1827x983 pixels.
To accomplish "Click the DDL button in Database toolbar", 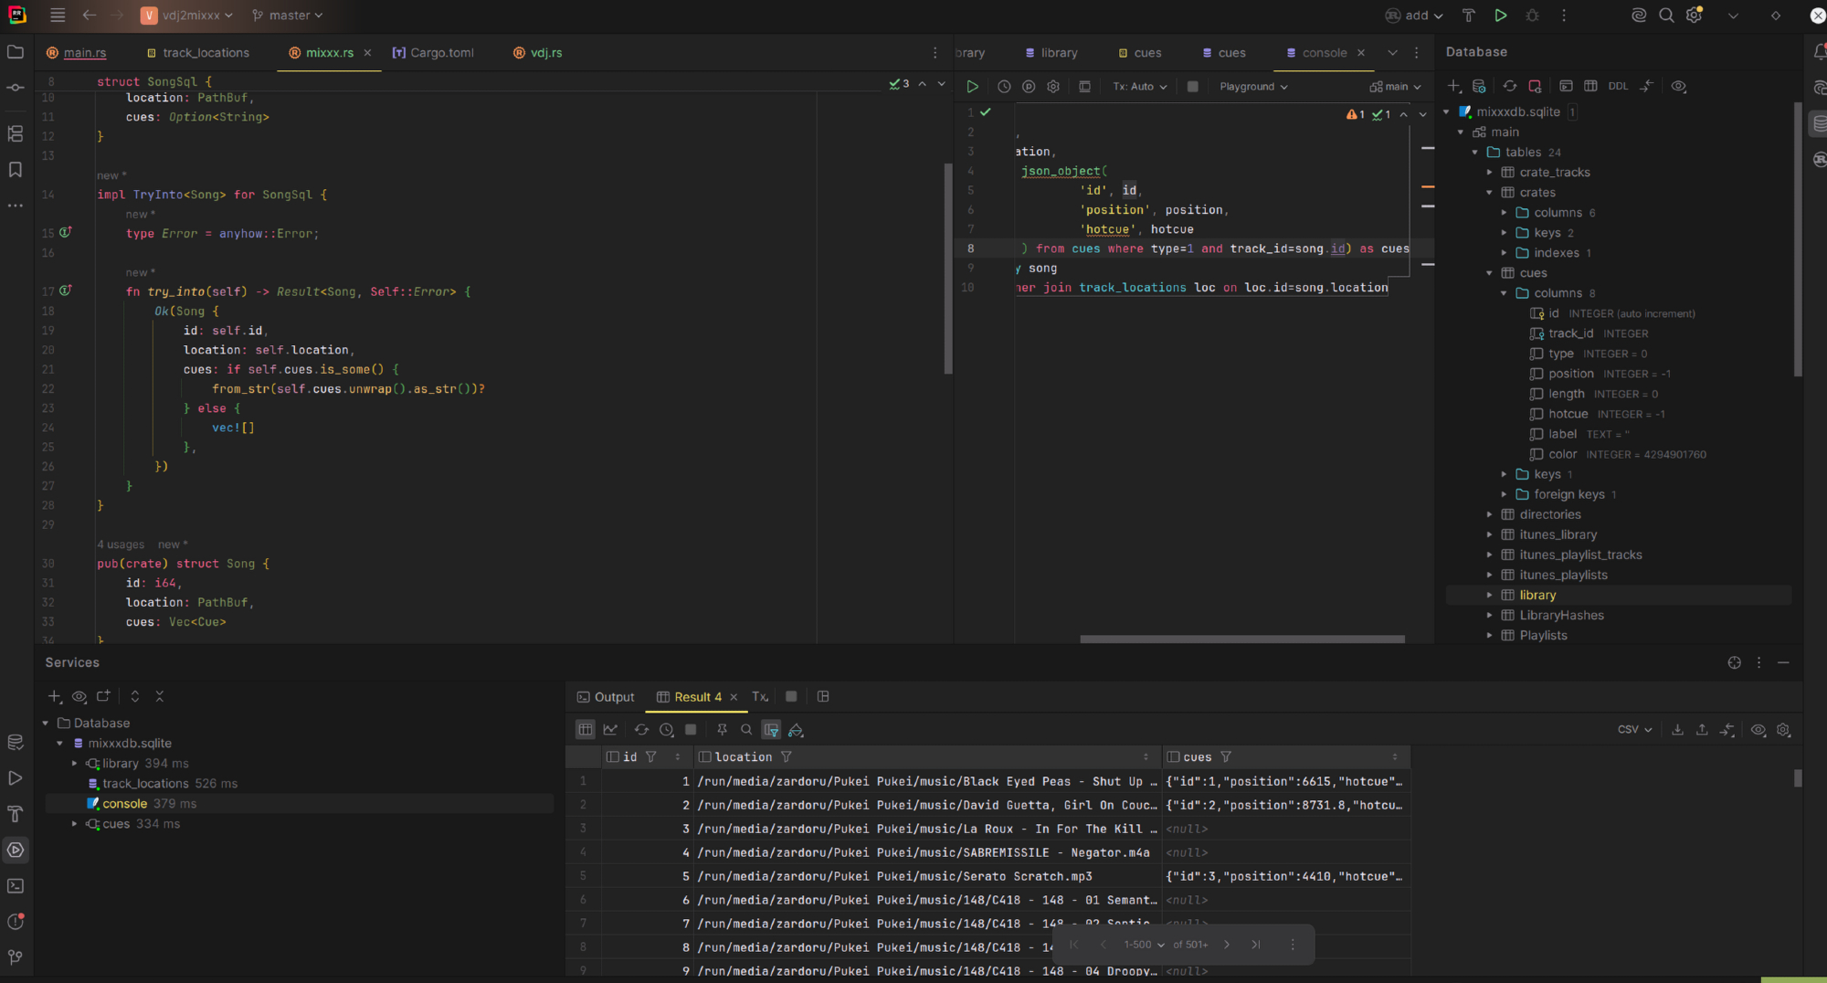I will click(x=1618, y=86).
